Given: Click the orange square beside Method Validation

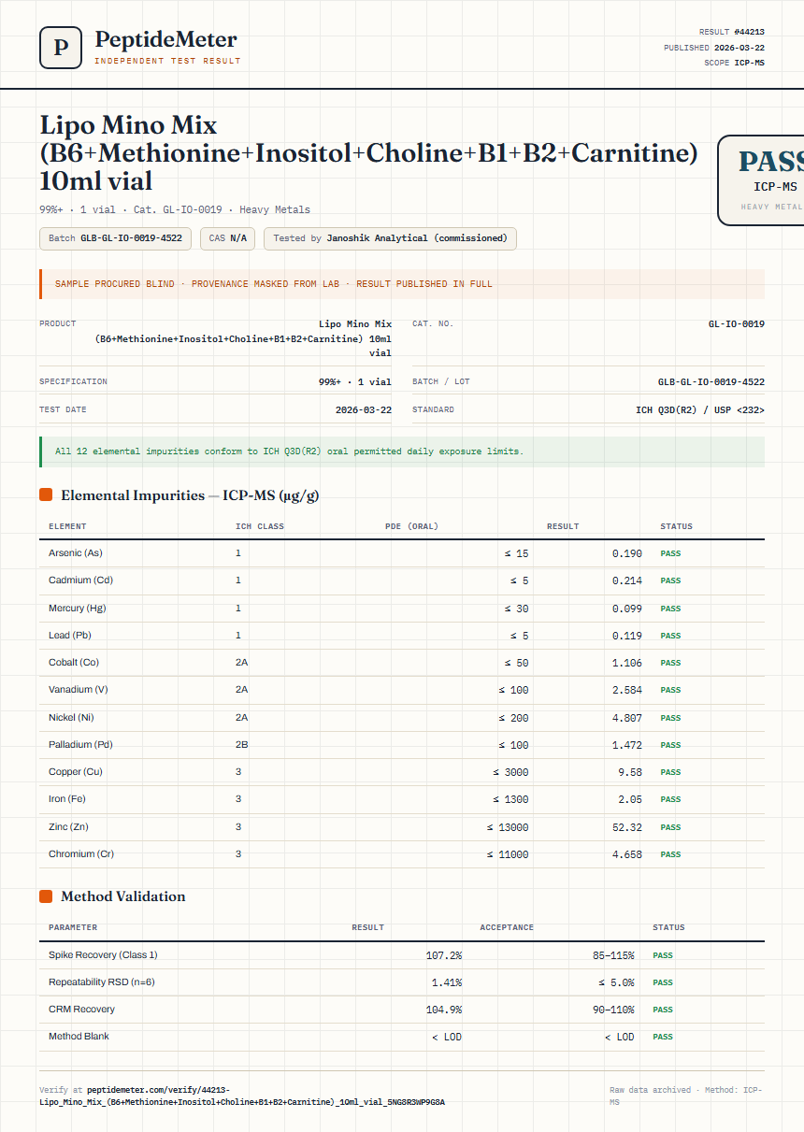Looking at the screenshot, I should click(46, 896).
